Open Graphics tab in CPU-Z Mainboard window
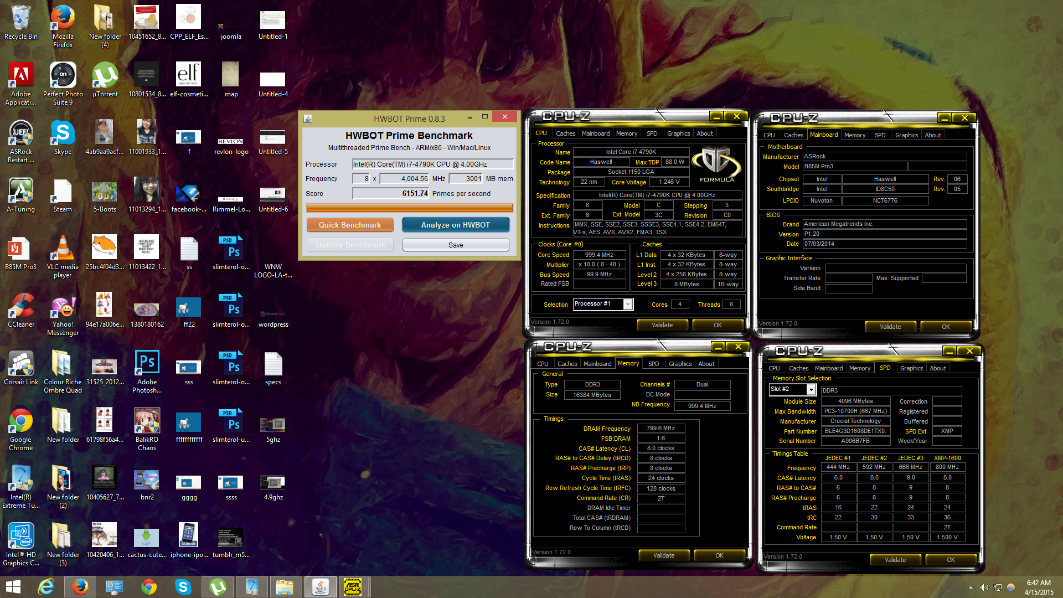 (906, 135)
